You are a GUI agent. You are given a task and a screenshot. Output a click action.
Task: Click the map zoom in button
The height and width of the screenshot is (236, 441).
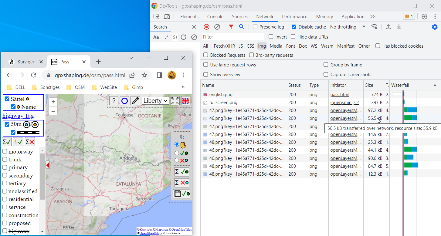pos(53,102)
